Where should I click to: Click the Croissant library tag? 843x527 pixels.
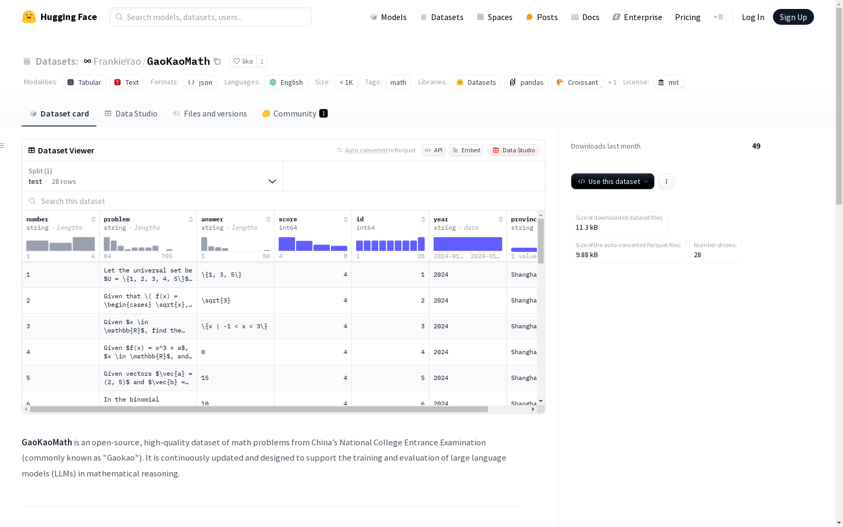coord(577,82)
